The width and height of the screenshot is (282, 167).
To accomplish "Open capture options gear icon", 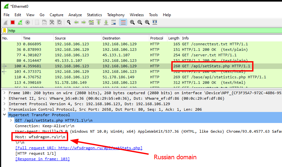I will (x=28, y=22).
